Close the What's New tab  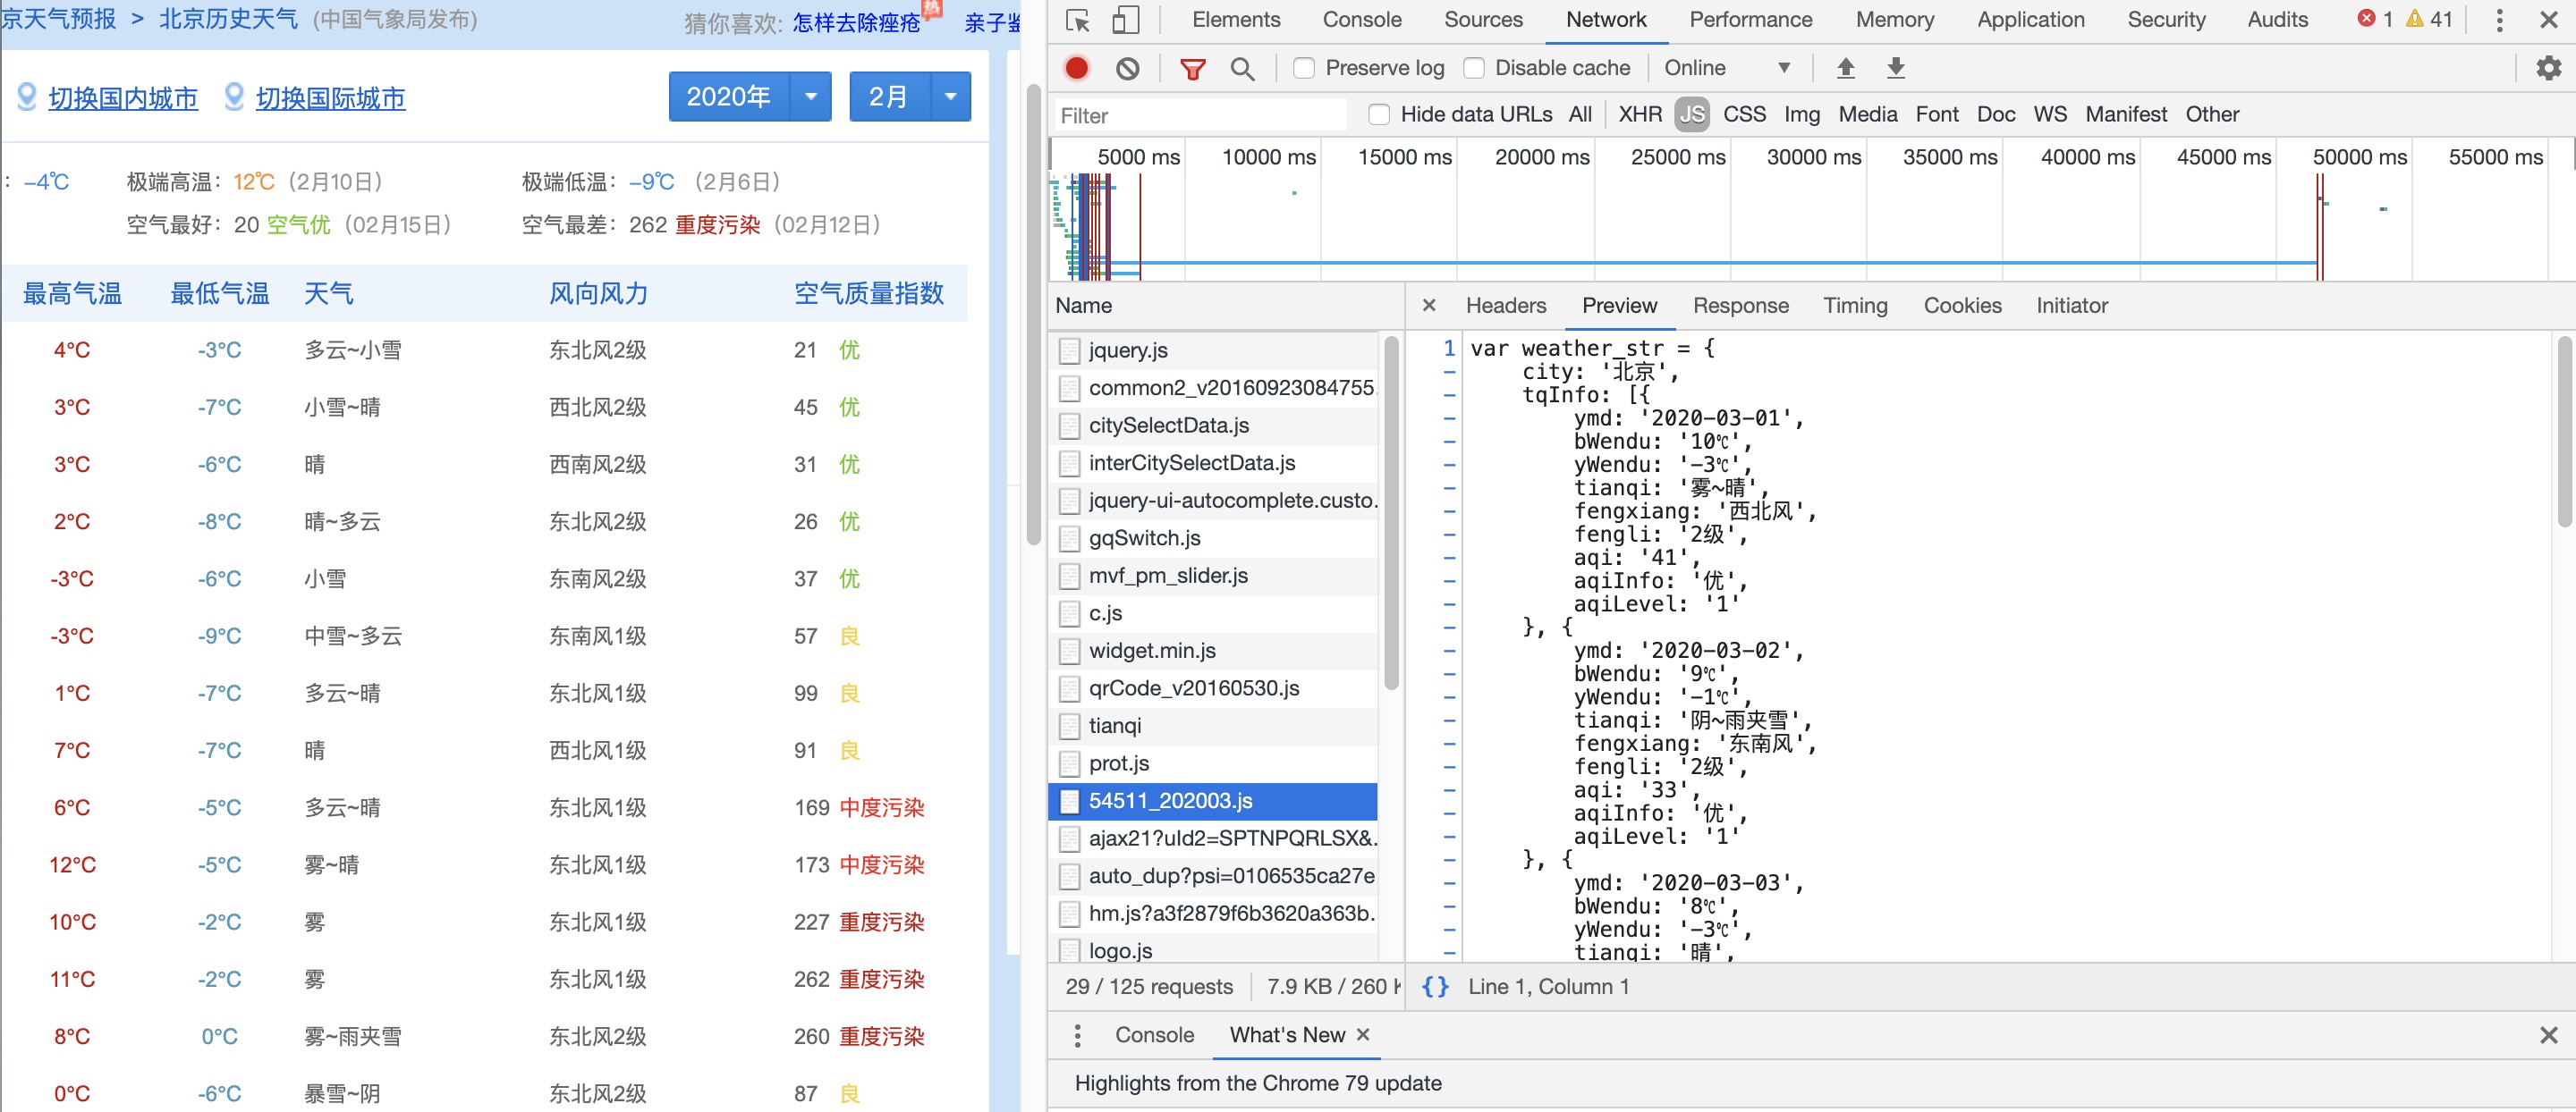[x=1362, y=1035]
